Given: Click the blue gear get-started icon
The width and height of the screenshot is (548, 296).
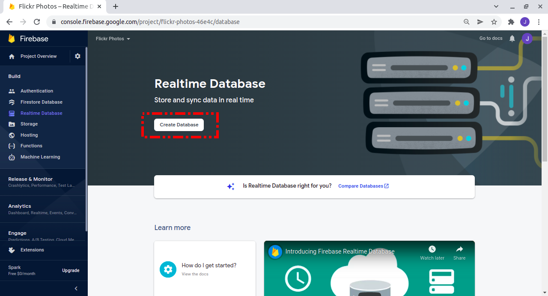Looking at the screenshot, I should [x=168, y=269].
